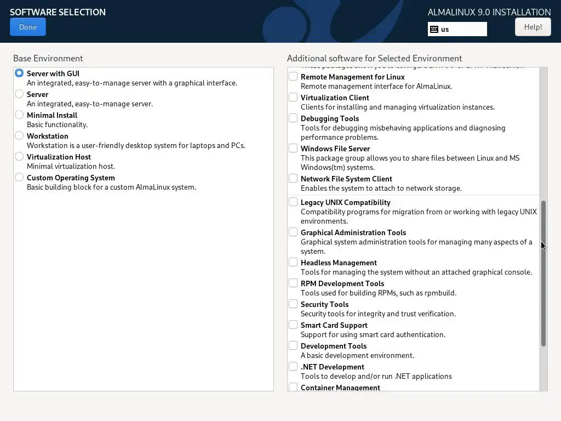Enable Legacy UNIX Compatibility checkbox
This screenshot has height=421, width=561.
click(x=293, y=202)
